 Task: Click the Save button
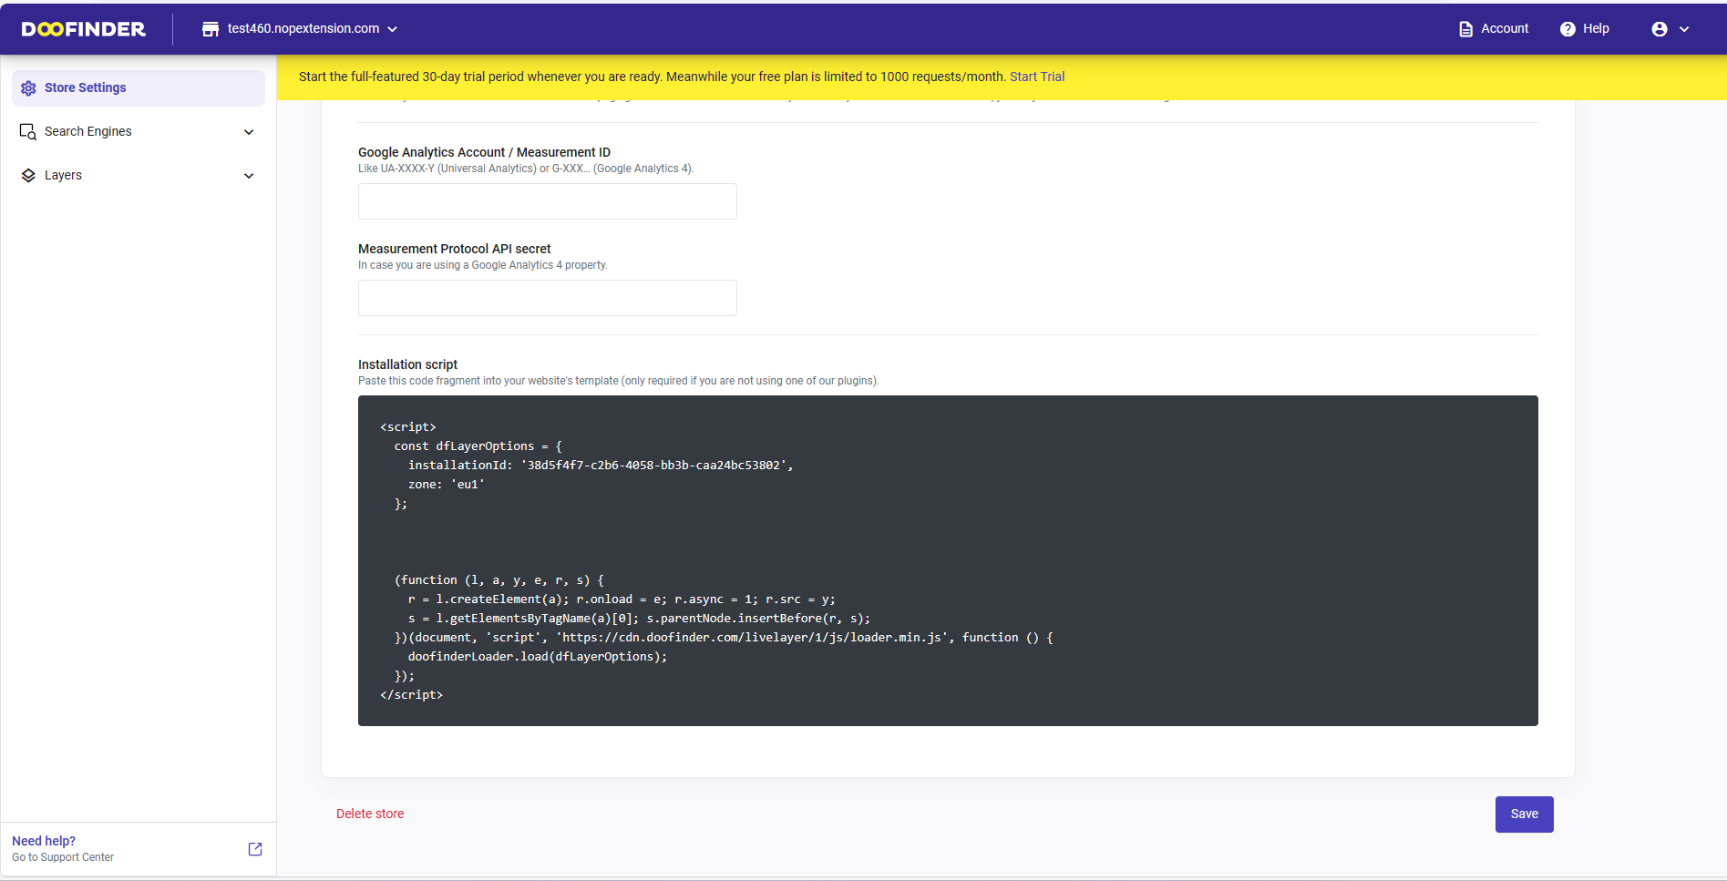[x=1525, y=814]
